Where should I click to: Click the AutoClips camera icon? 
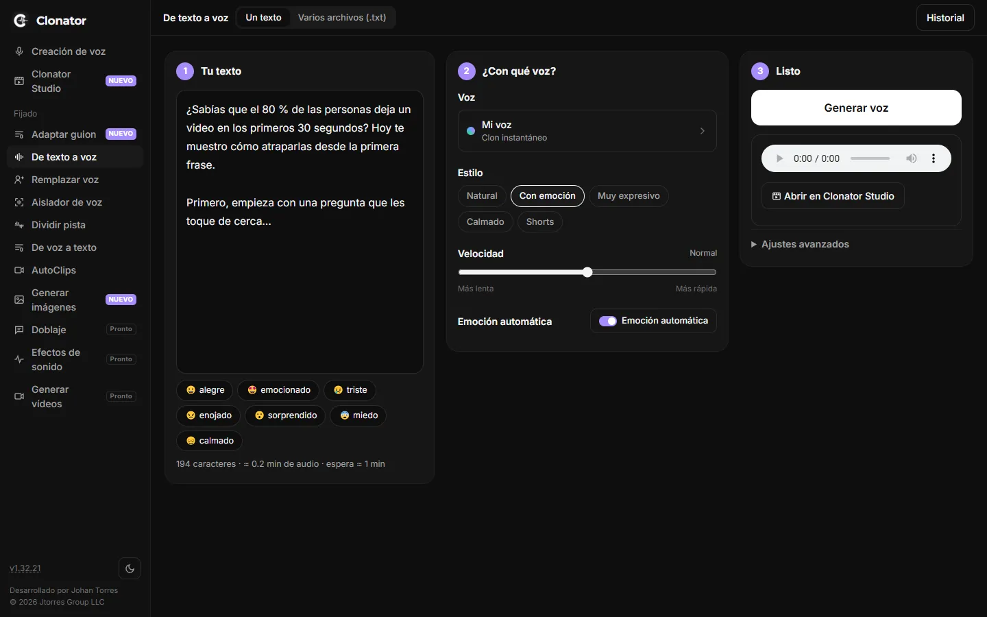tap(19, 270)
